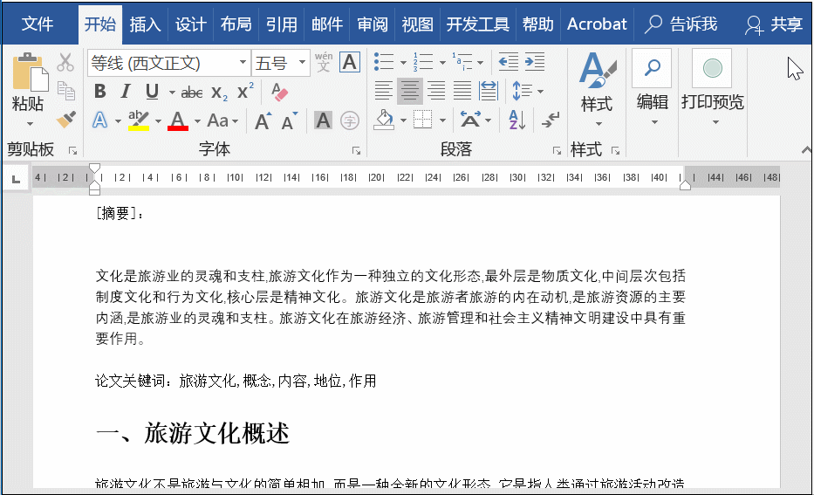Apply yellow text highlight color
The height and width of the screenshot is (495, 814).
[x=139, y=120]
